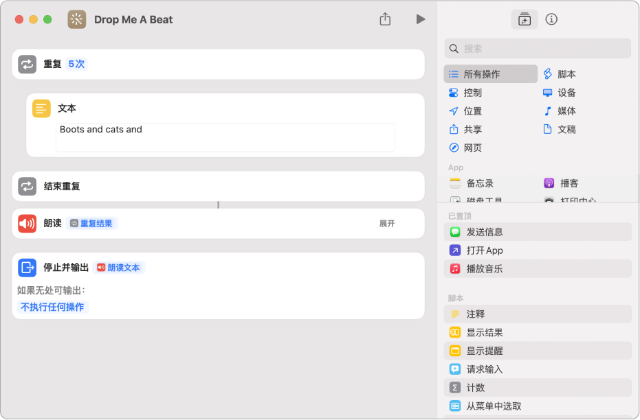This screenshot has height=420, width=640.
Task: Open 备忘录 app actions
Action: [472, 183]
